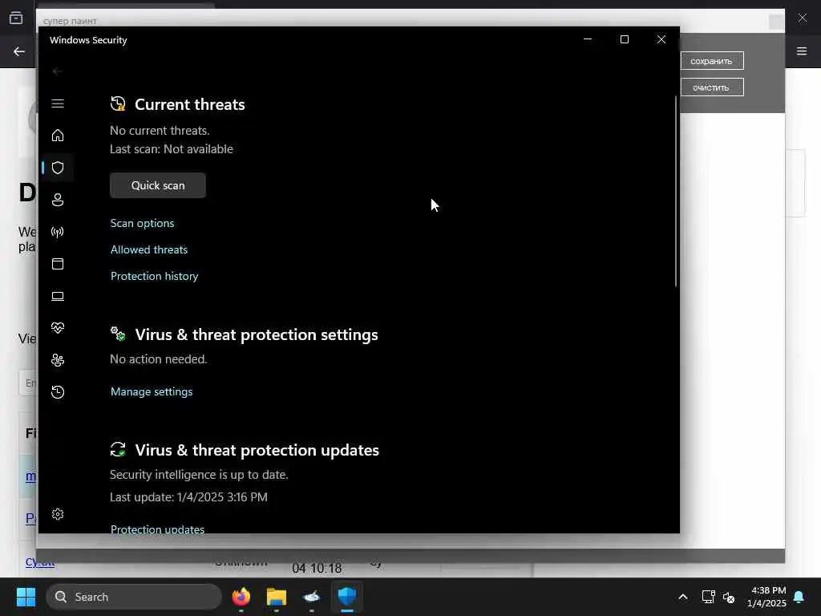Image resolution: width=821 pixels, height=616 pixels.
Task: Open Protection history clock icon in sidebar
Action: (x=58, y=392)
